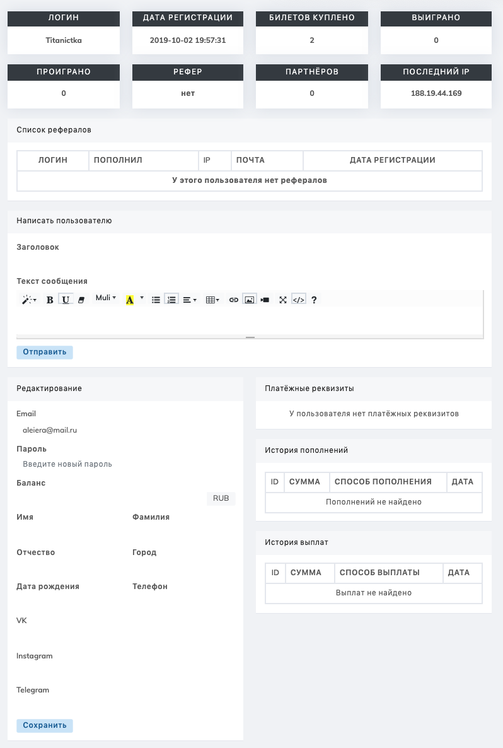Screen dimensions: 503x748
Task: Expand the text color picker arrow
Action: click(x=142, y=298)
